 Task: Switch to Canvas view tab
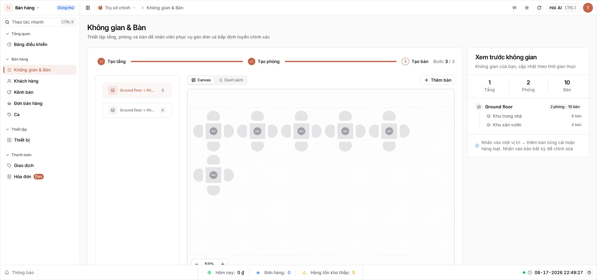(201, 80)
